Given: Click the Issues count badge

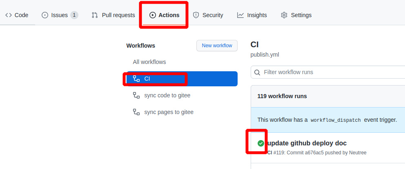Looking at the screenshot, I should coord(74,15).
